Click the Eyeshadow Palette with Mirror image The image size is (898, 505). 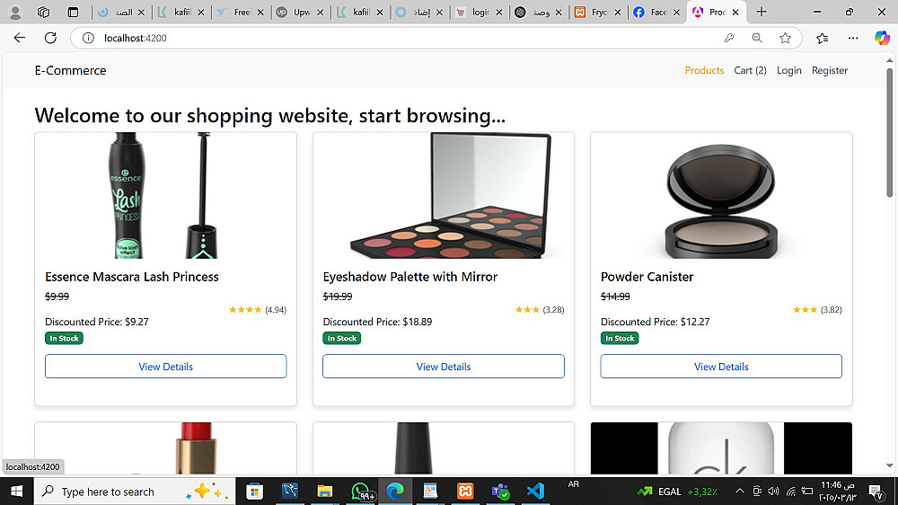tap(444, 196)
